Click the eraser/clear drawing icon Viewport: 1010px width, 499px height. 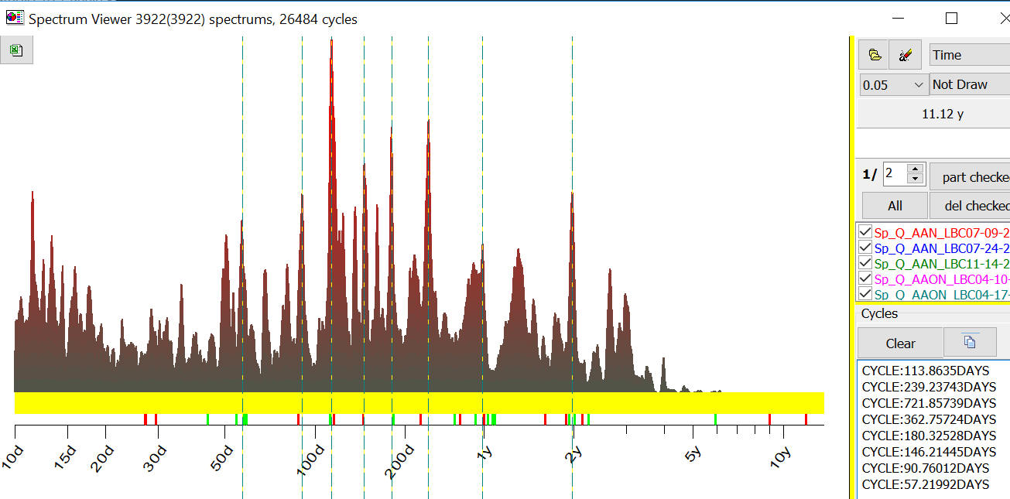pyautogui.click(x=905, y=55)
